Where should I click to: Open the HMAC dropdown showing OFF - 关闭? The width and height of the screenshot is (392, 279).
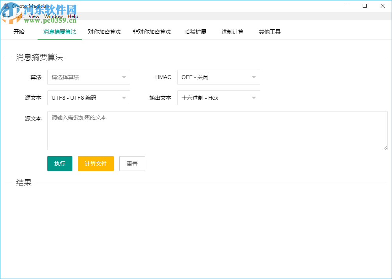pyautogui.click(x=218, y=77)
